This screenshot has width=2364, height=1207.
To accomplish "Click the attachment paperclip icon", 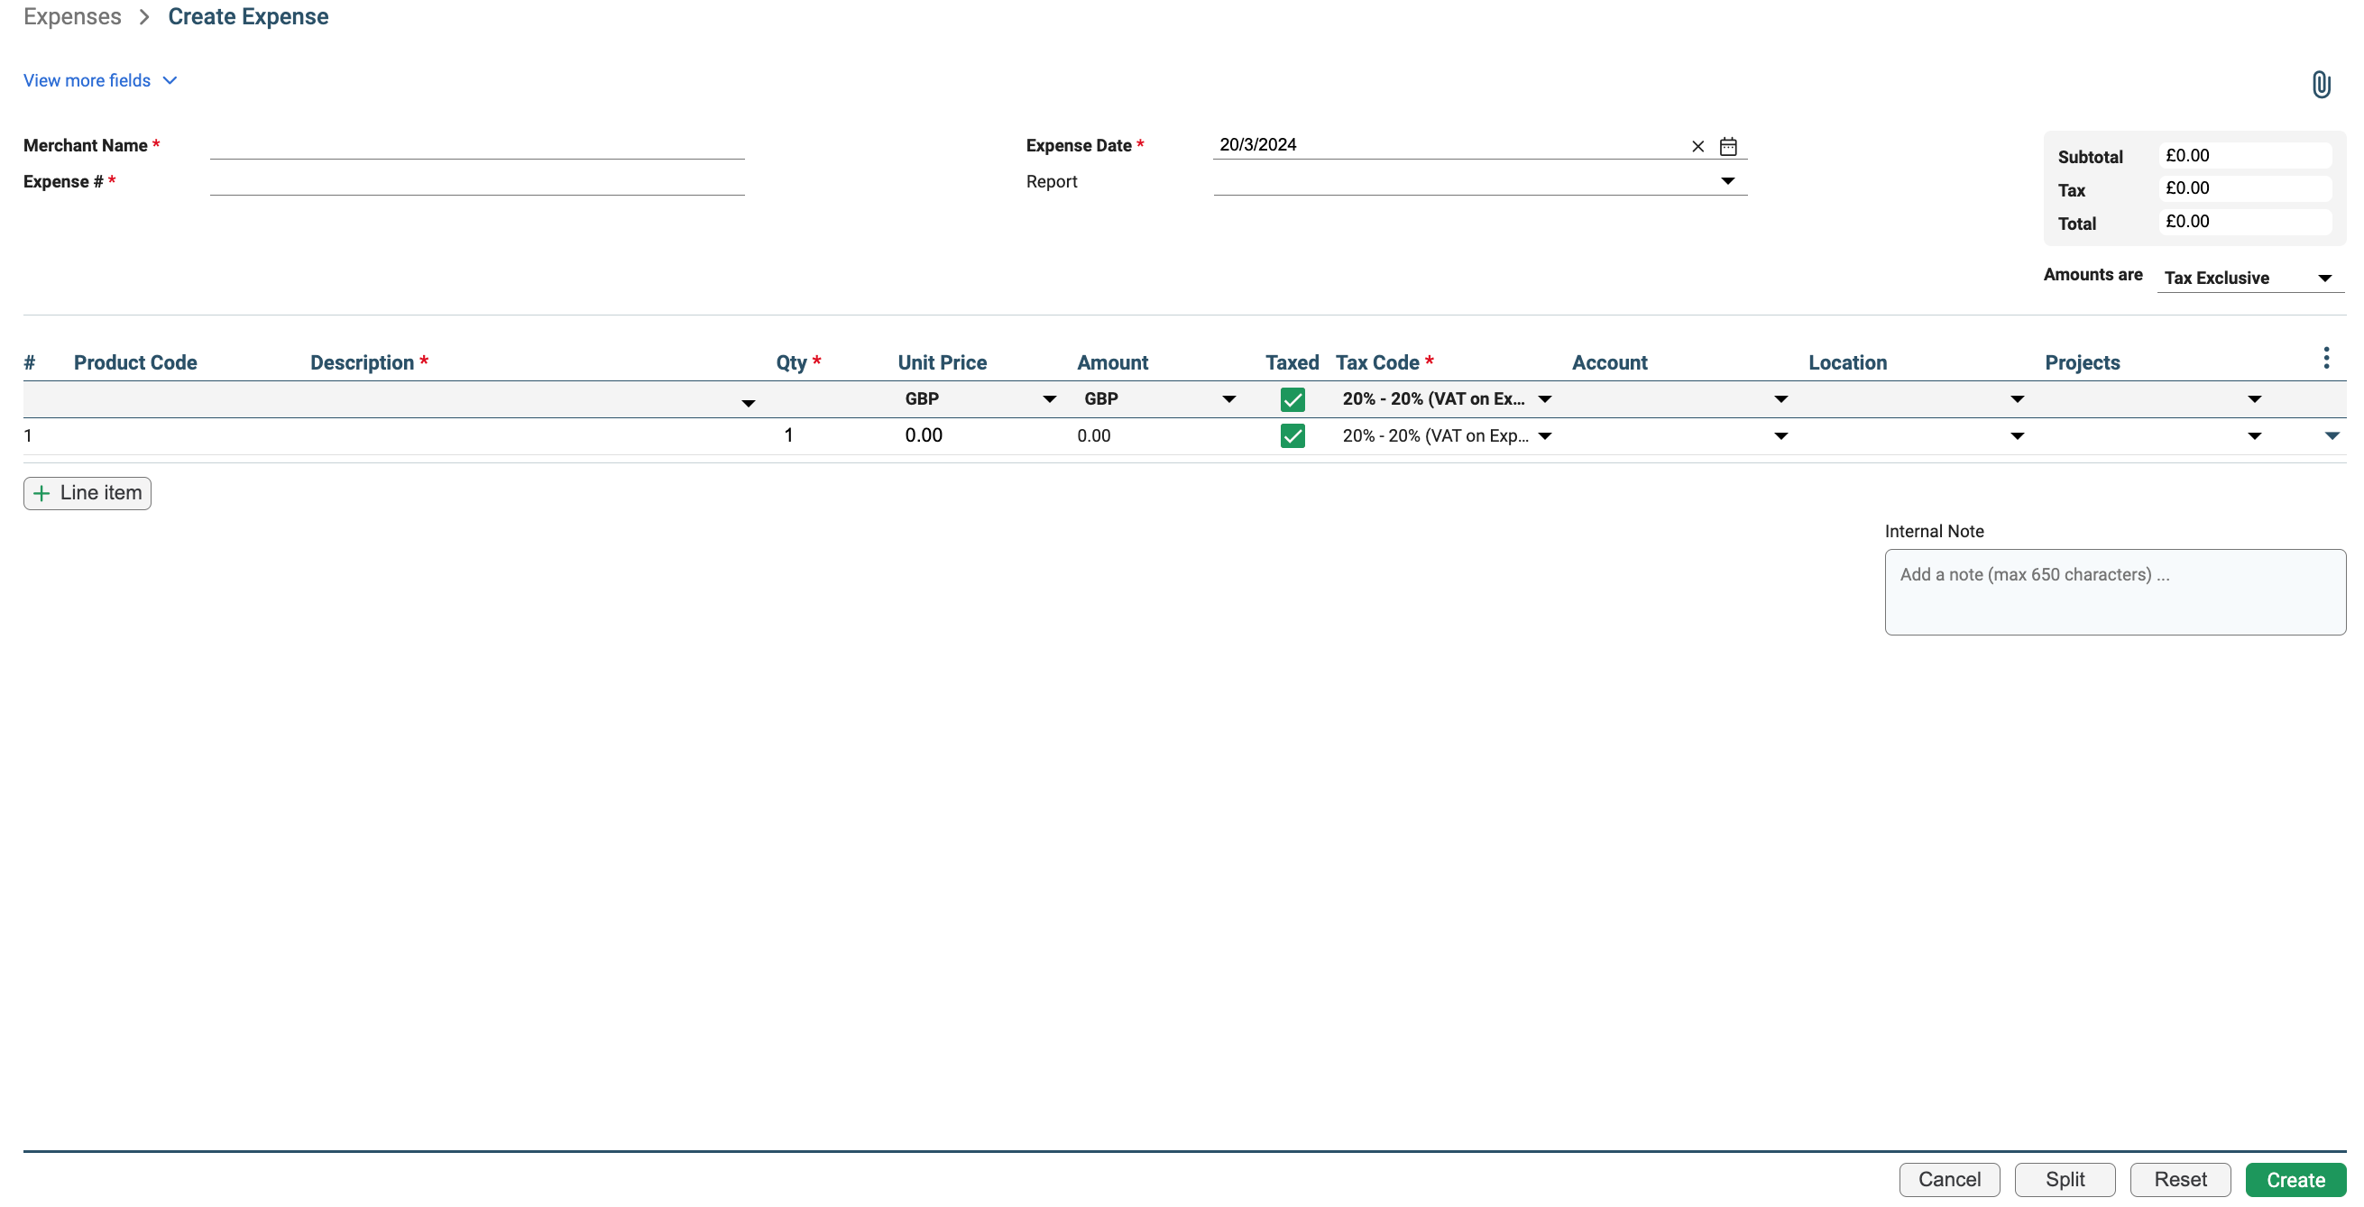I will click(2320, 85).
